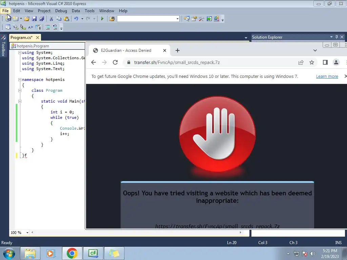The height and width of the screenshot is (260, 347).
Task: Uncomment the selected lines icon
Action: [x=55, y=27]
